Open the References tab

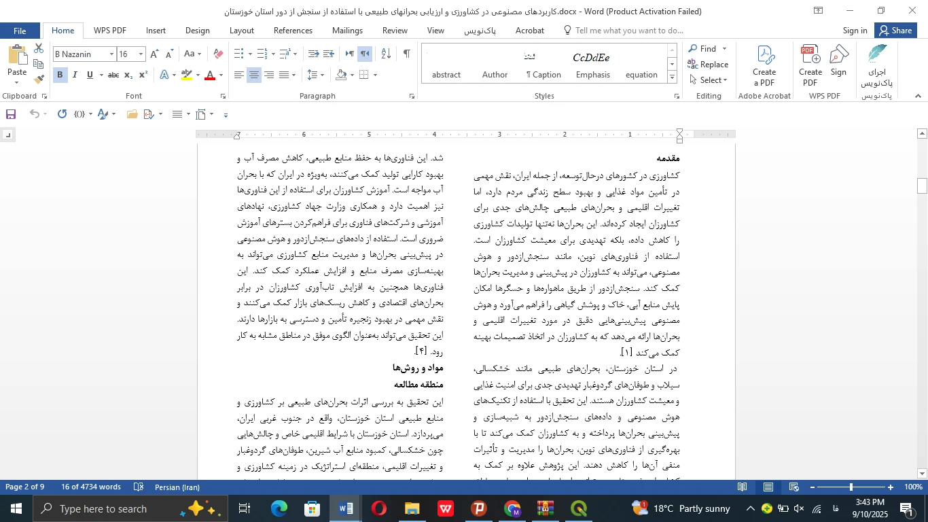click(293, 31)
